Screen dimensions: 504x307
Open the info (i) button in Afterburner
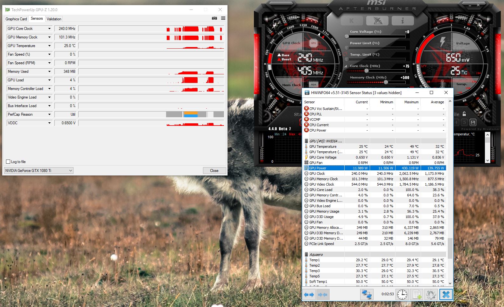(402, 21)
